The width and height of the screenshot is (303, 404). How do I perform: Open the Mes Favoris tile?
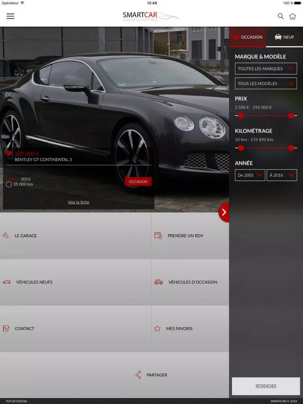coord(190,328)
